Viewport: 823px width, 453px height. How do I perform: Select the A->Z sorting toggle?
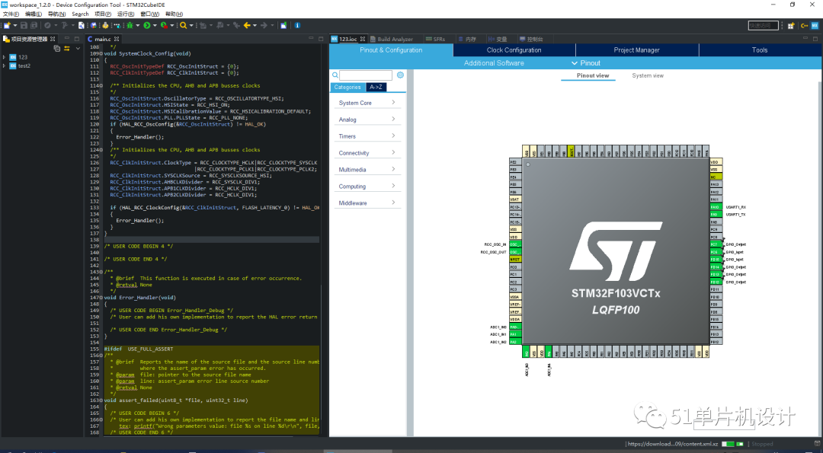coord(376,87)
